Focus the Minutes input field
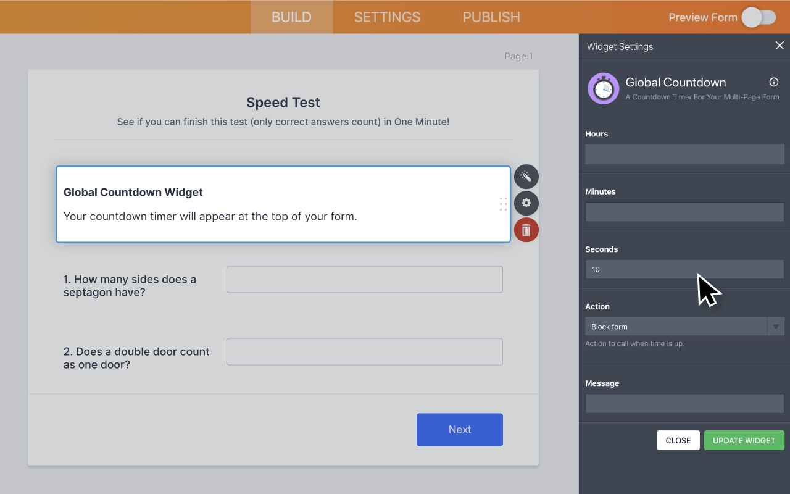 (x=684, y=212)
